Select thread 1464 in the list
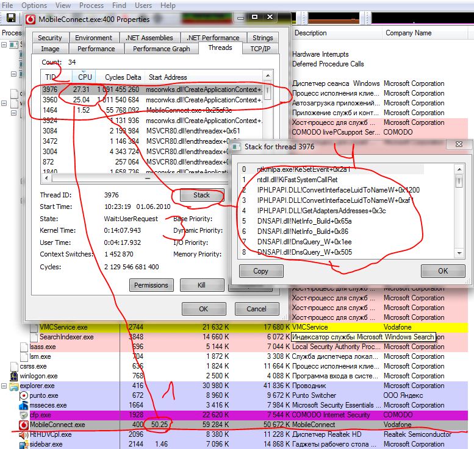 pyautogui.click(x=152, y=110)
